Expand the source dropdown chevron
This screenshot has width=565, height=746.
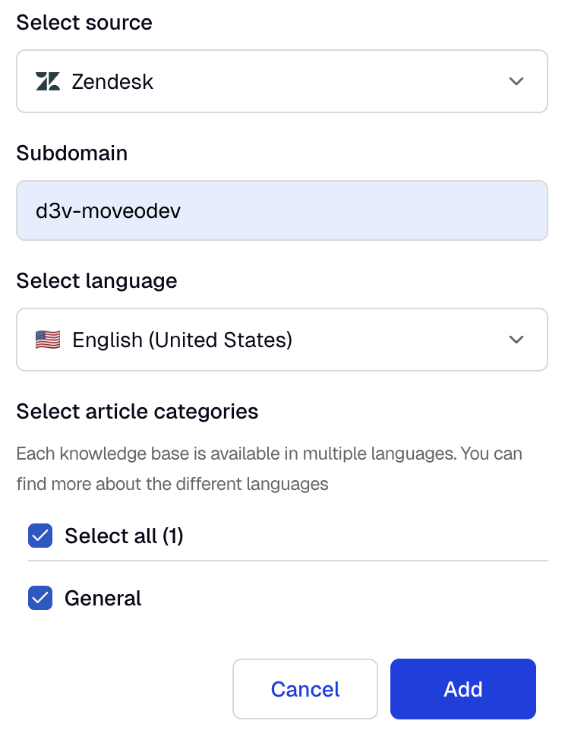[x=516, y=81]
